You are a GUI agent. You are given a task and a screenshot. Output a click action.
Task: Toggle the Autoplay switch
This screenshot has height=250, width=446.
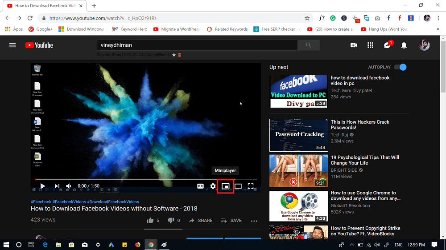click(400, 67)
